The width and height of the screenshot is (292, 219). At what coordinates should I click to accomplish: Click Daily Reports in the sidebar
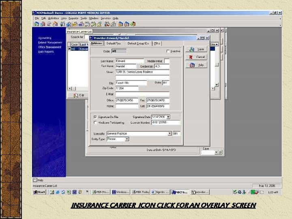(46, 52)
